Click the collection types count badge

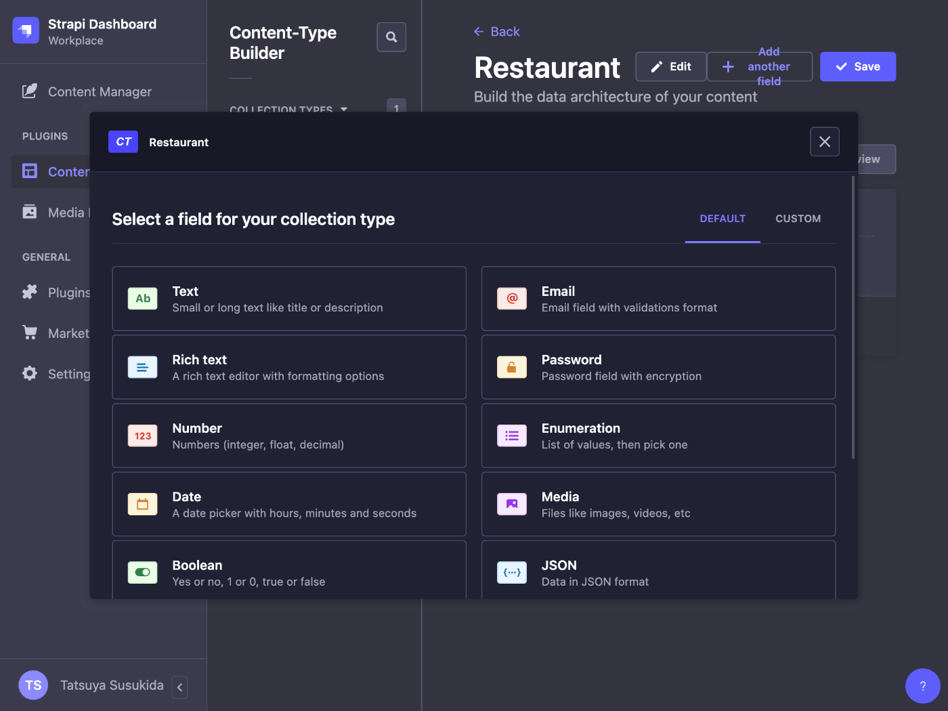[396, 106]
